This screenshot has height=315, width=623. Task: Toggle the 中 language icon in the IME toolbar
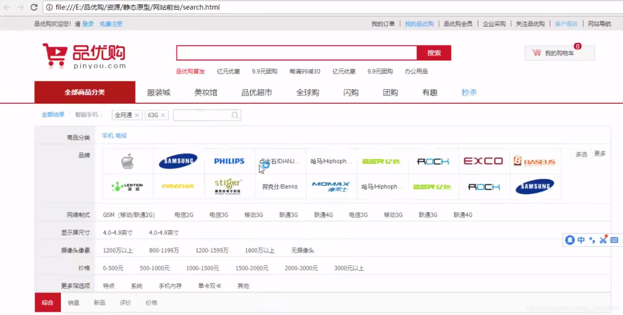click(x=581, y=240)
